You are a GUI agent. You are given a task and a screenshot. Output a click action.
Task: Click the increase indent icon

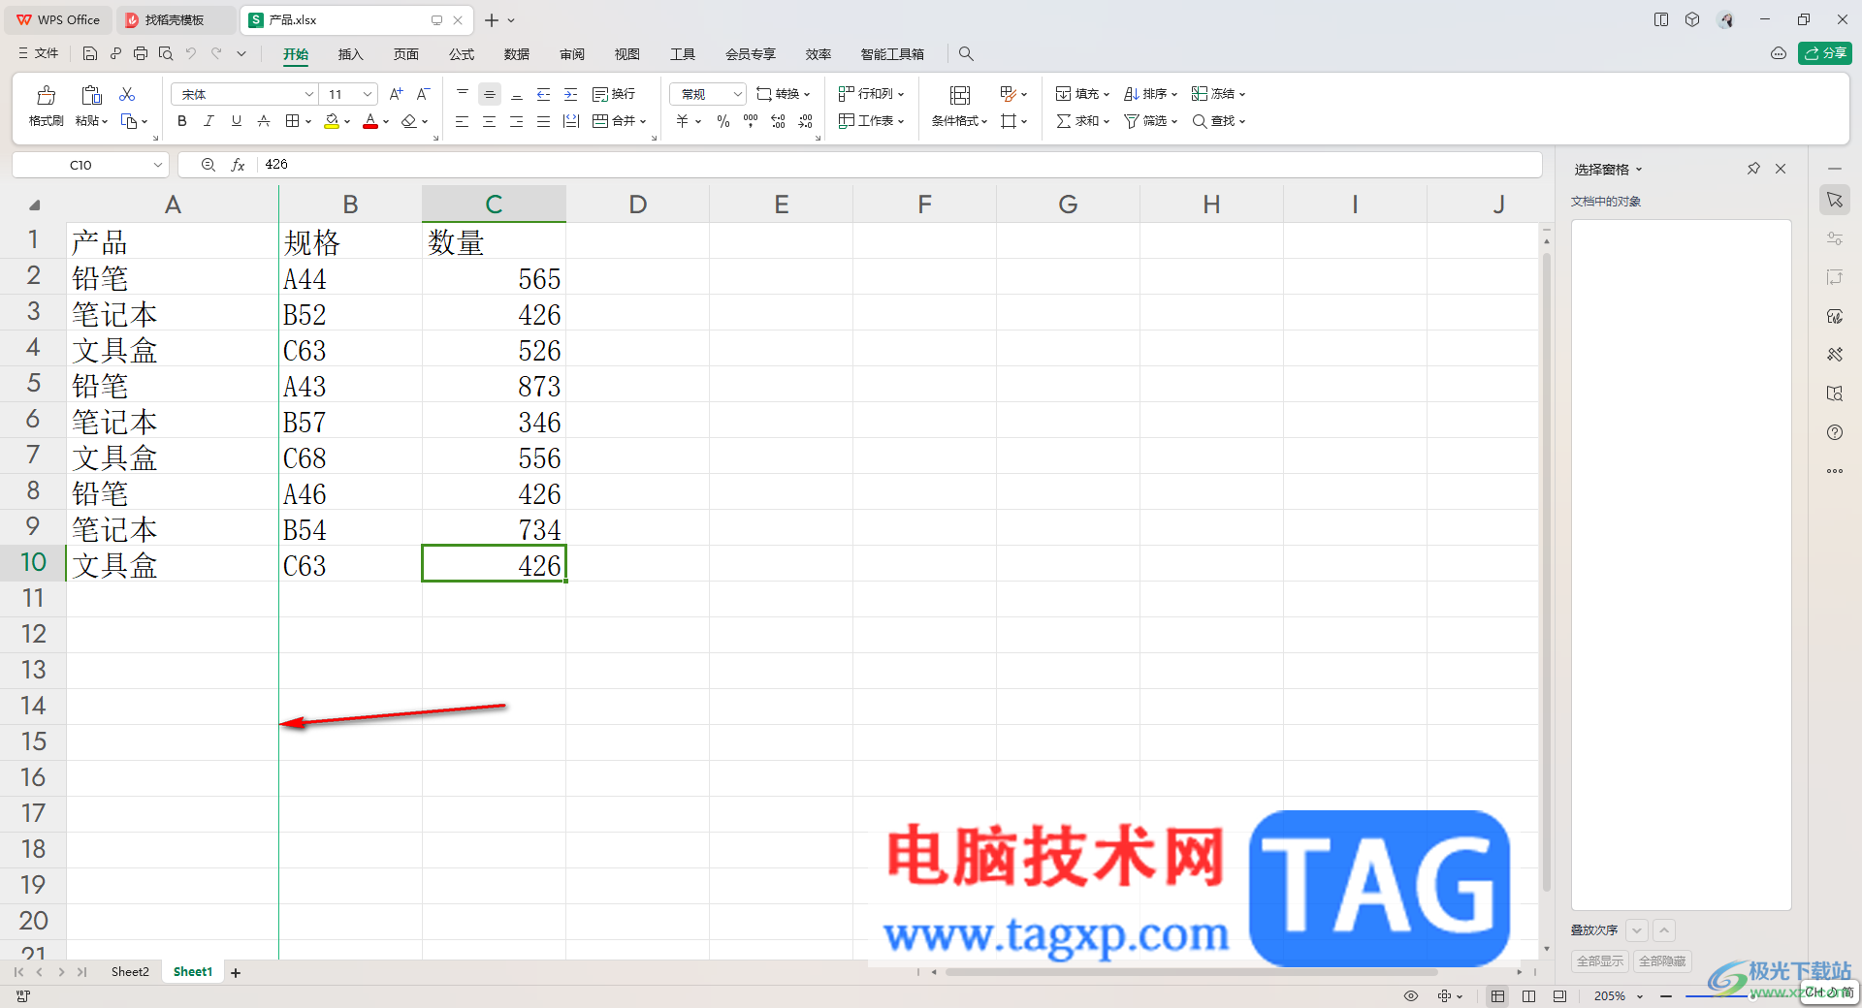click(x=571, y=94)
